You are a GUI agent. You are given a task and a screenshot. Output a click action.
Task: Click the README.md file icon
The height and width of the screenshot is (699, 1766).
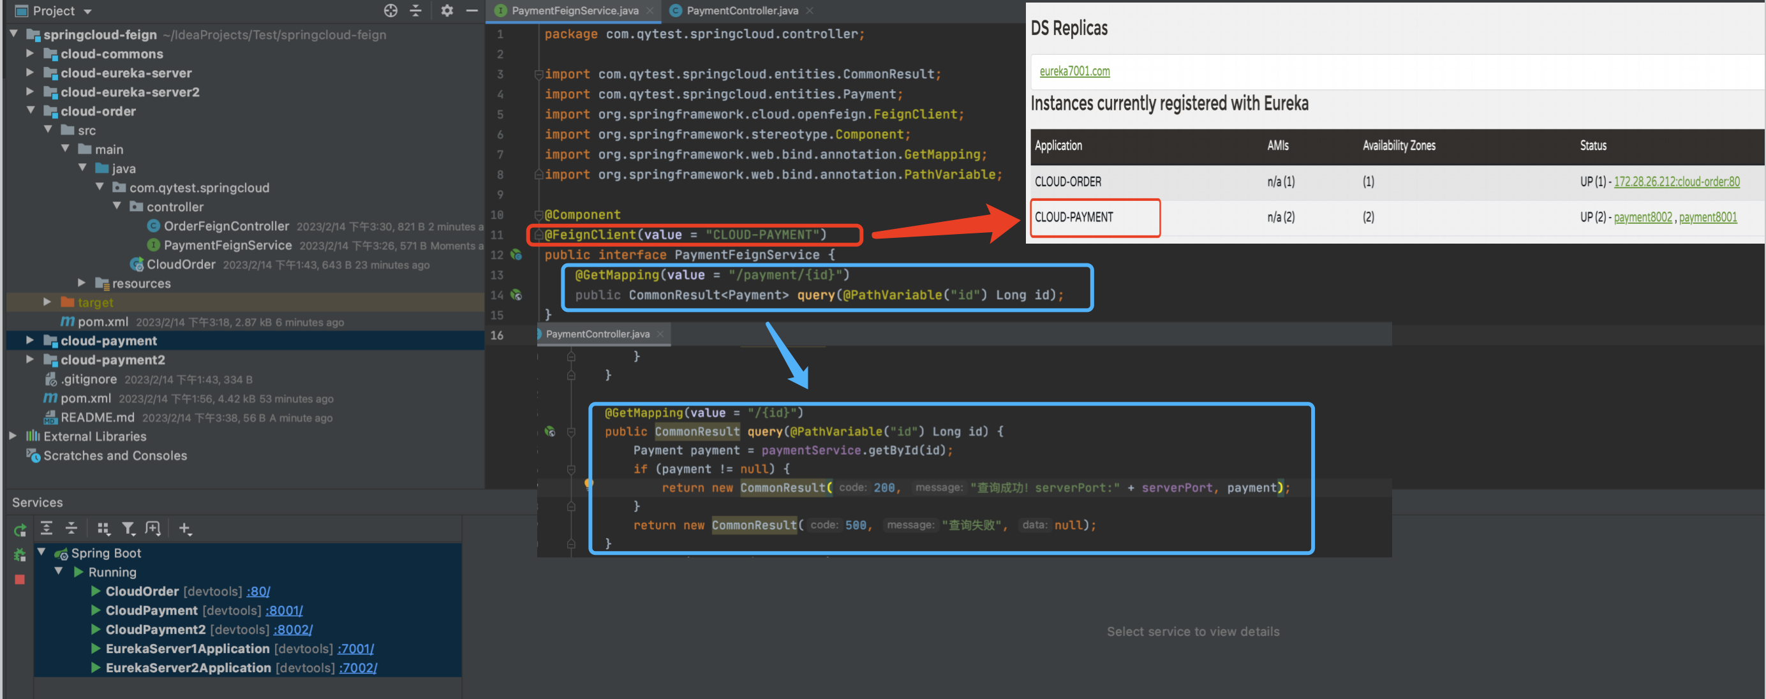(x=50, y=417)
